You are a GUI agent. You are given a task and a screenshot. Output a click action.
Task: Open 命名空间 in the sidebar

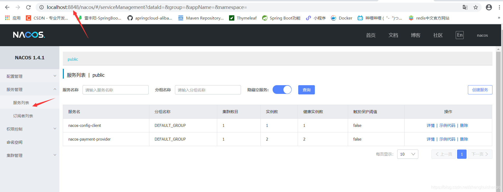click(x=15, y=142)
